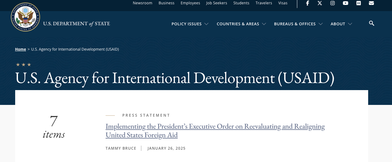Open the Flickr icon link
Image resolution: width=392 pixels, height=162 pixels.
[359, 3]
